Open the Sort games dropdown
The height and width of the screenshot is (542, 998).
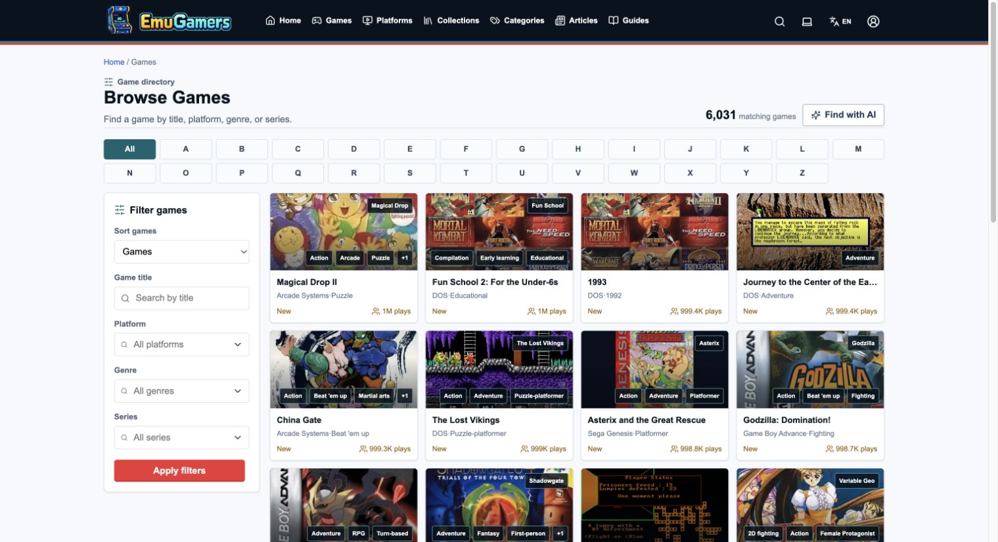click(x=181, y=252)
